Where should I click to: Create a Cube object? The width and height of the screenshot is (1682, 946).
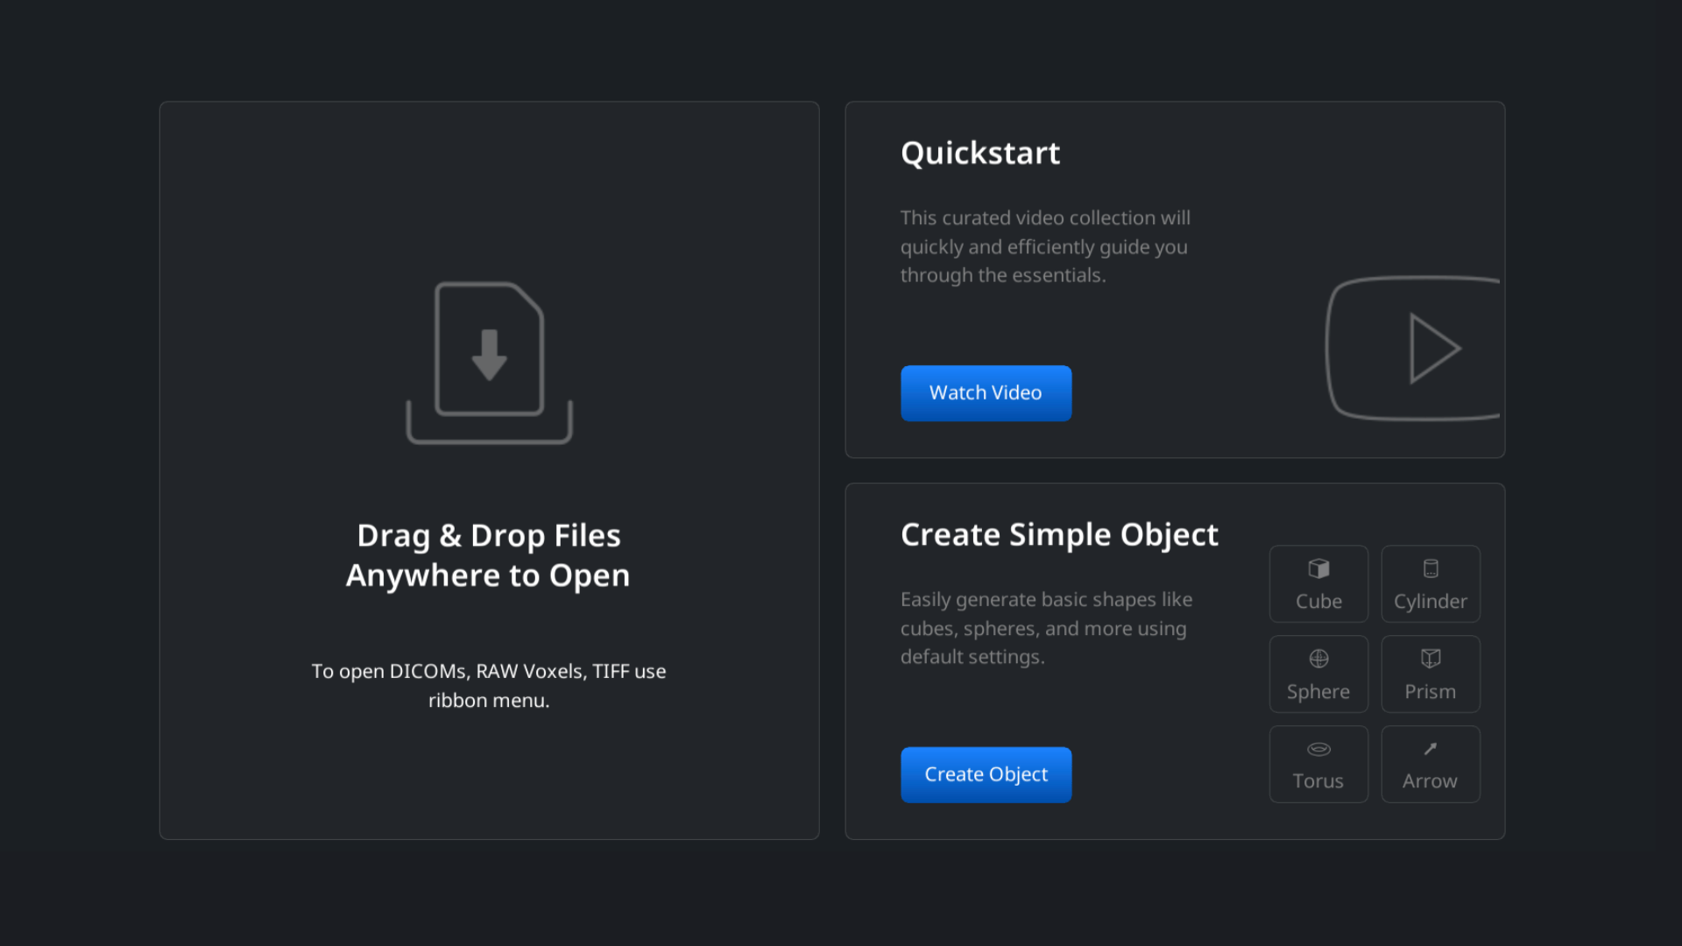1318,584
